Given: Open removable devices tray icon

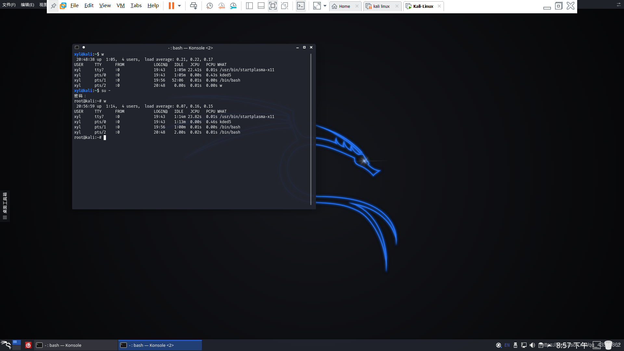Looking at the screenshot, I should [x=515, y=345].
